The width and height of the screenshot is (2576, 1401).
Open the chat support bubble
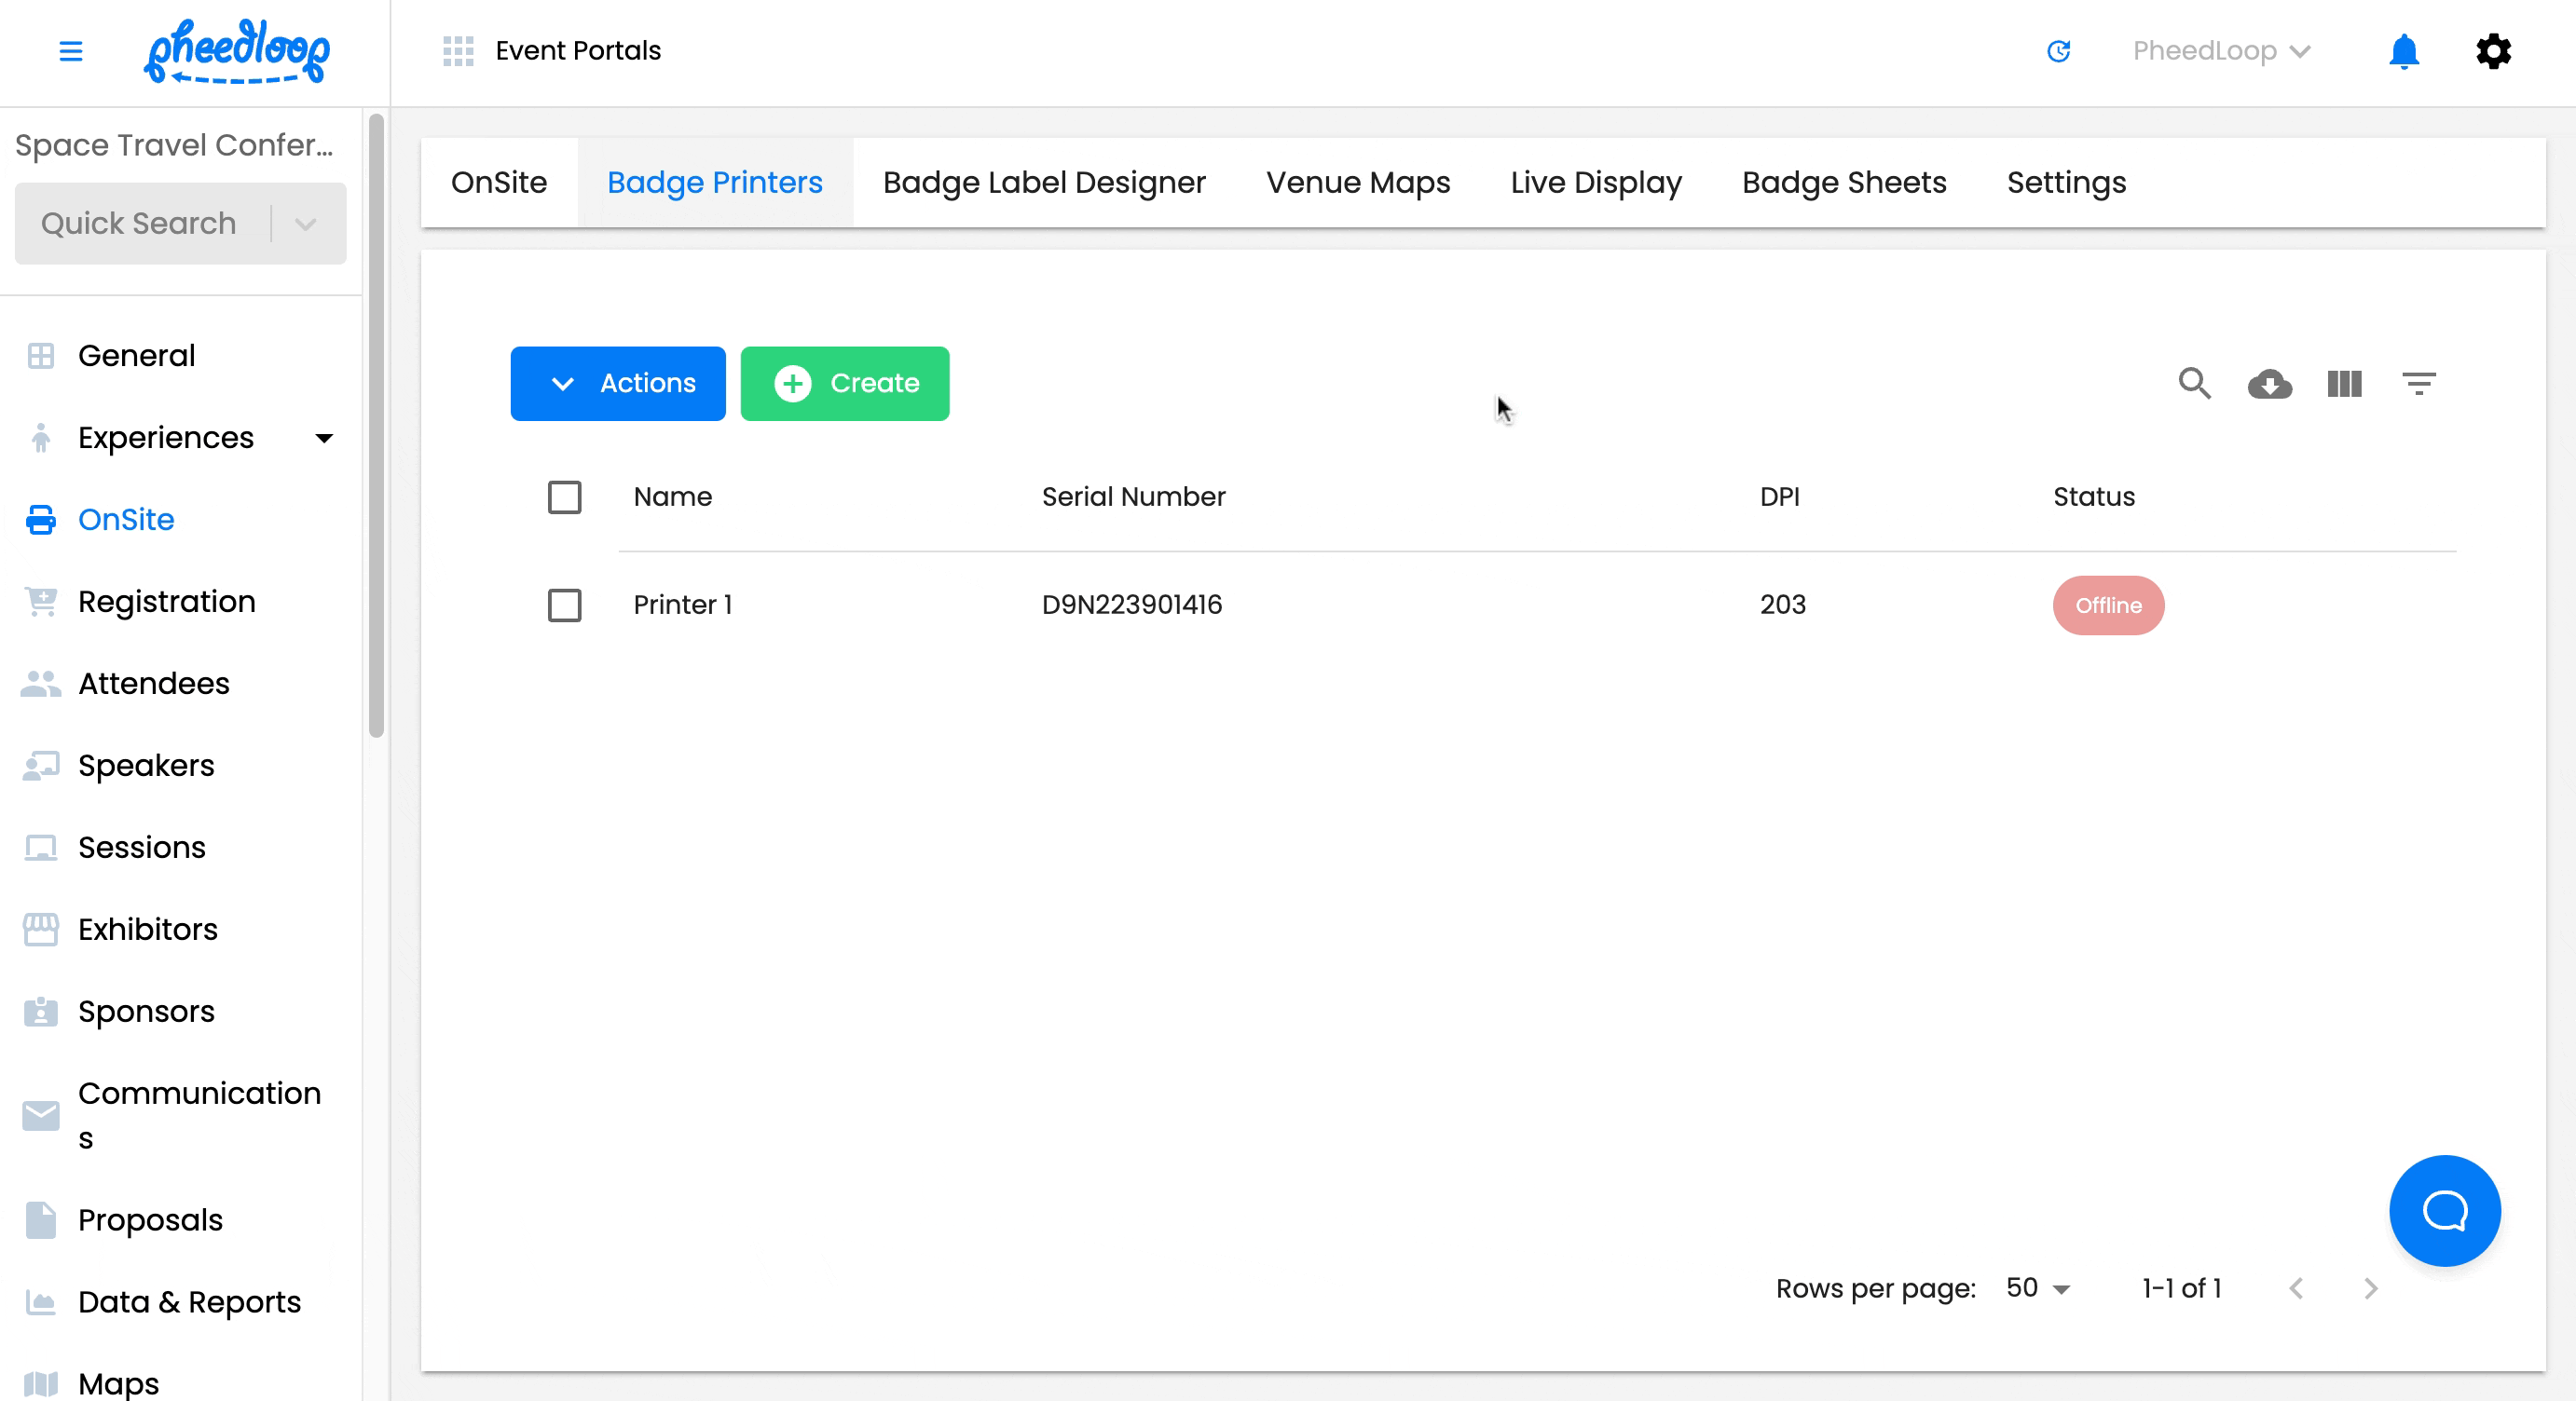pos(2444,1210)
